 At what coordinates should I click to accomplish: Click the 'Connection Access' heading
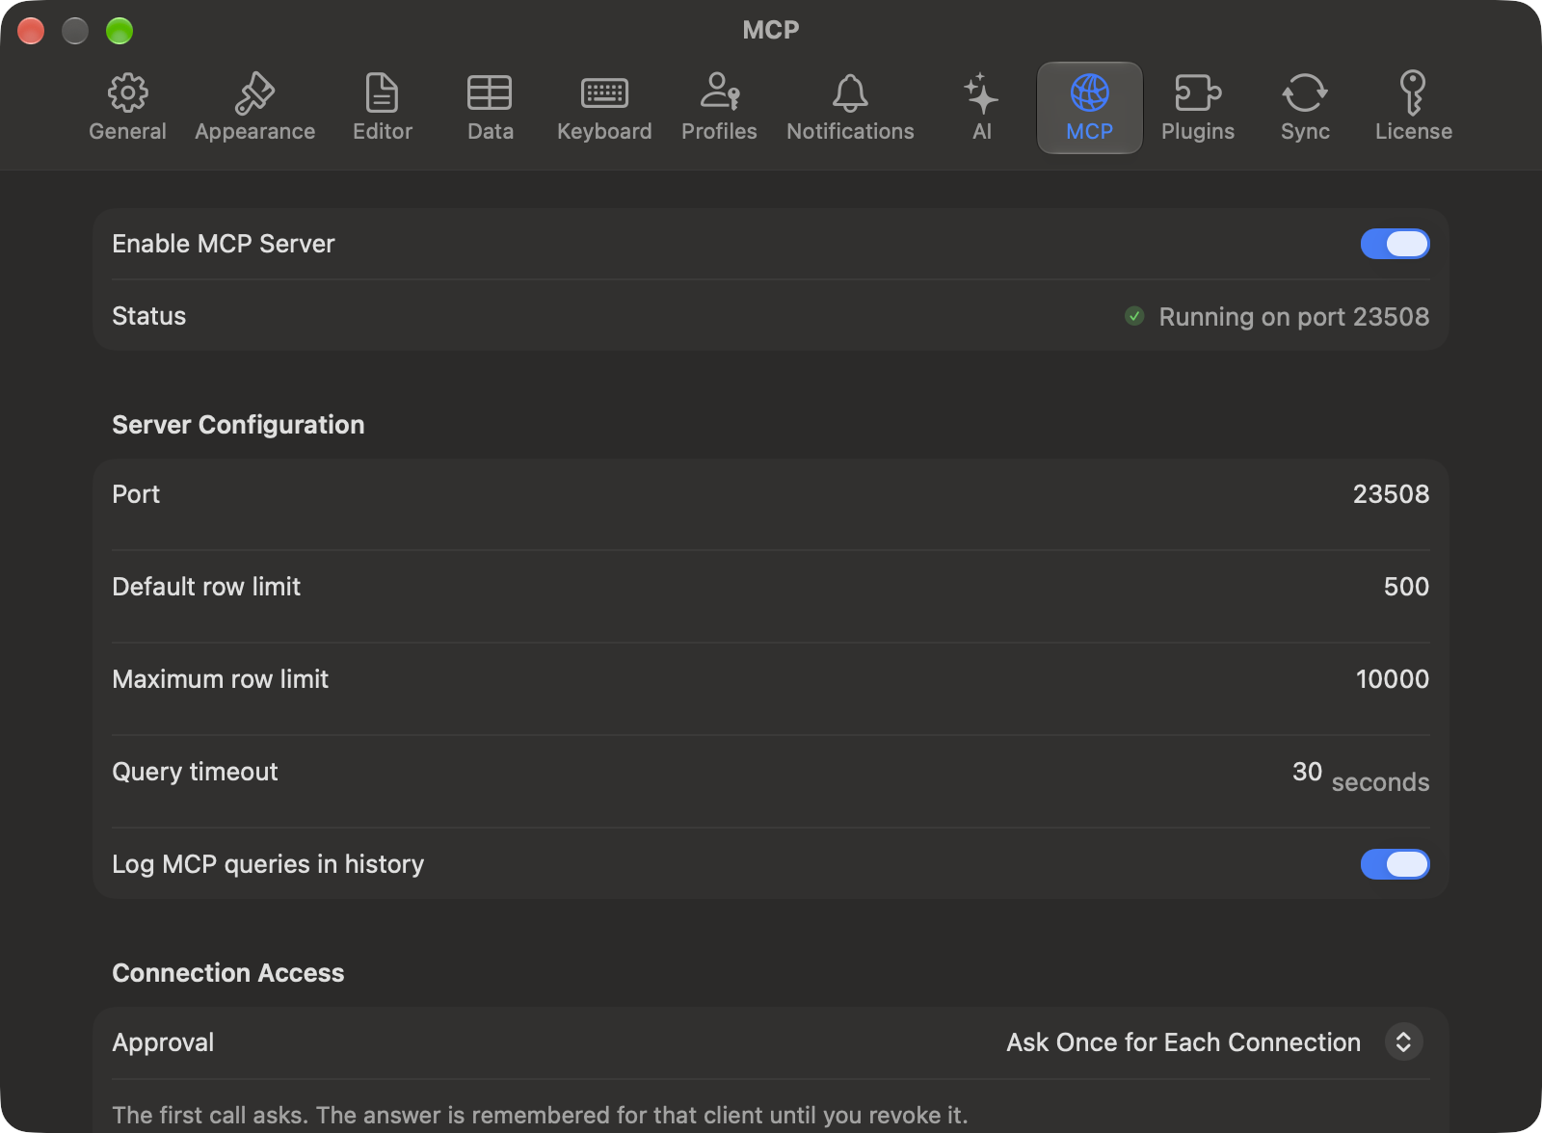tap(227, 973)
